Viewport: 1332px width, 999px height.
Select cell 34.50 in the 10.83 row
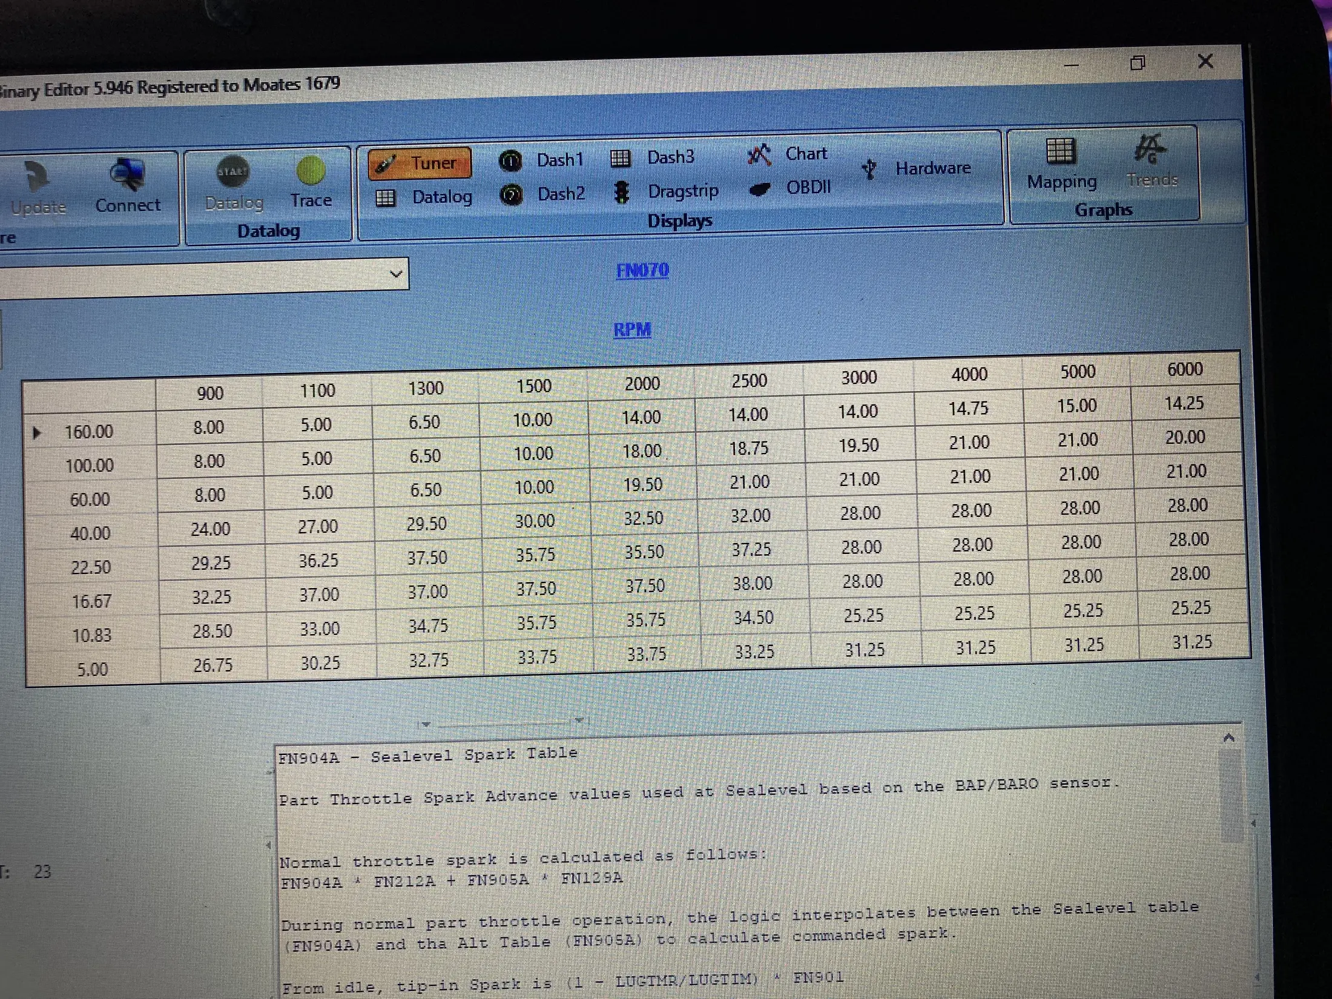(x=753, y=618)
